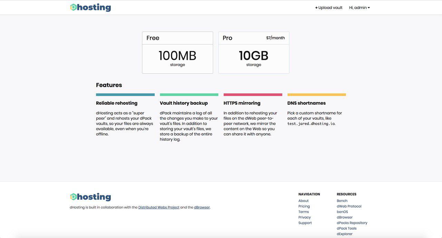Open benOS resource link

pos(343,212)
